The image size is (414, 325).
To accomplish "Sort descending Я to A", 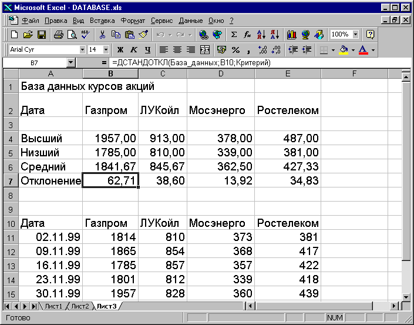I will pyautogui.click(x=275, y=35).
